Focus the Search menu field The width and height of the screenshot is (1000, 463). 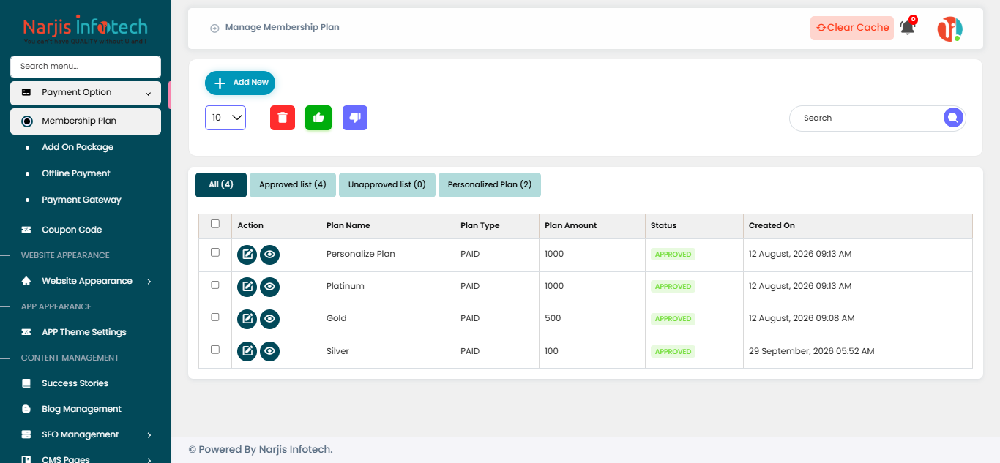(86, 67)
